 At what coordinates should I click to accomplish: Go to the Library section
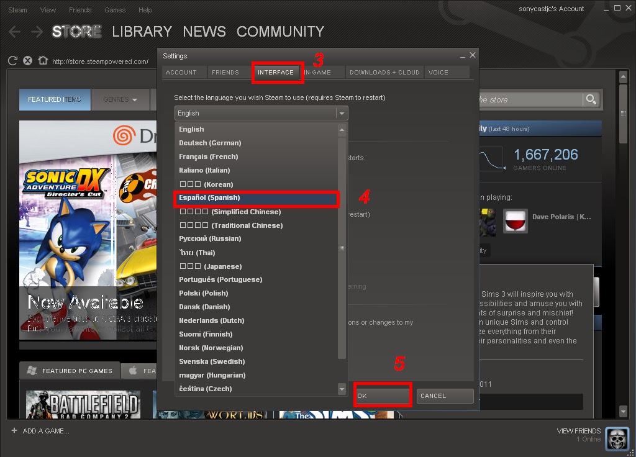tap(142, 32)
